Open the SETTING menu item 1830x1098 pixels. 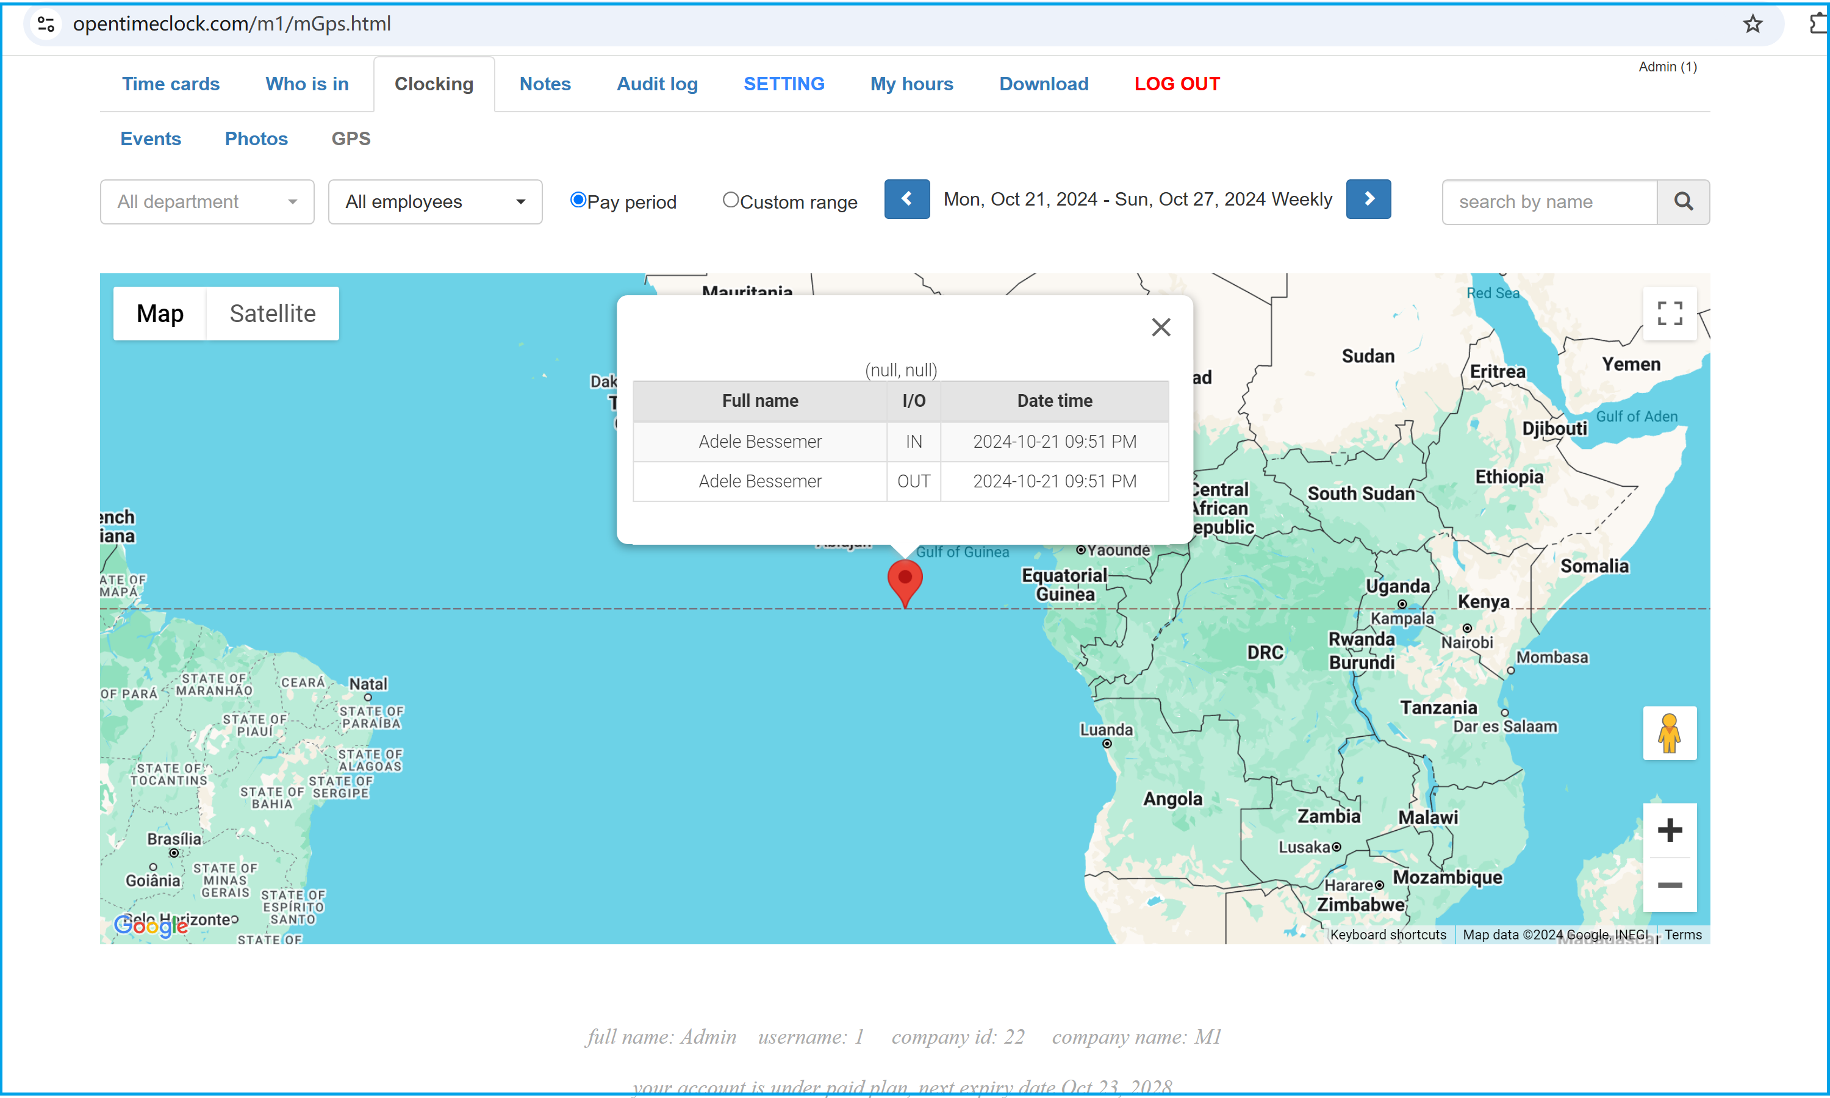pyautogui.click(x=783, y=82)
